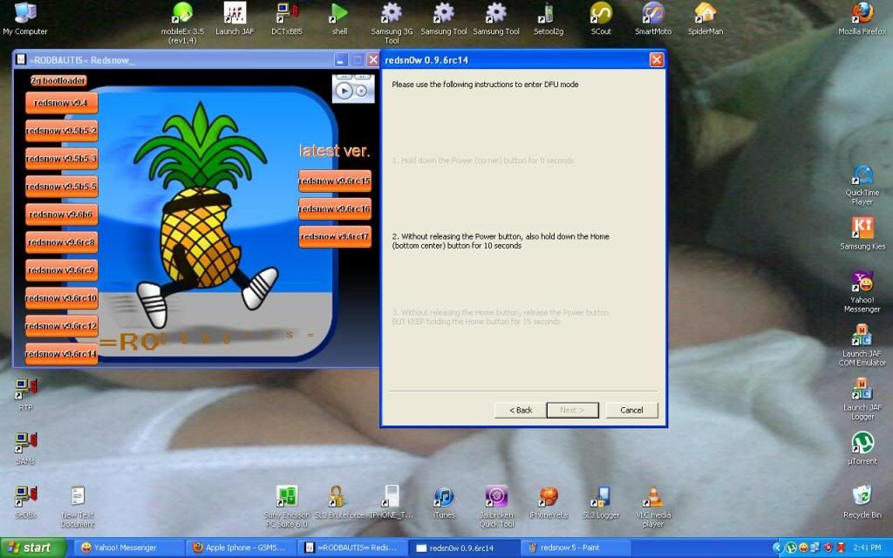Screen dimensions: 893x558
Task: Select the Launch JAF desktop icon
Action: [235, 19]
